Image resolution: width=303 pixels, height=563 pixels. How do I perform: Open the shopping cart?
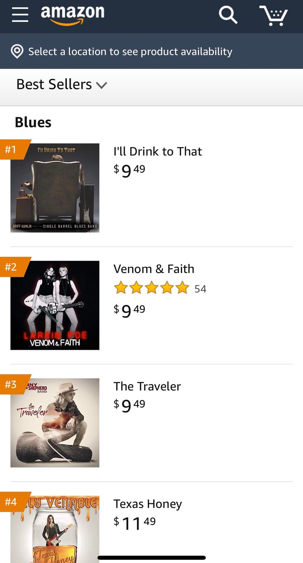tap(274, 15)
